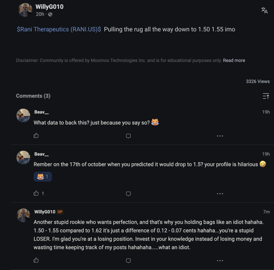Toggle comment sort order icon
Viewport: 274px width, 270px height.
[x=266, y=96]
